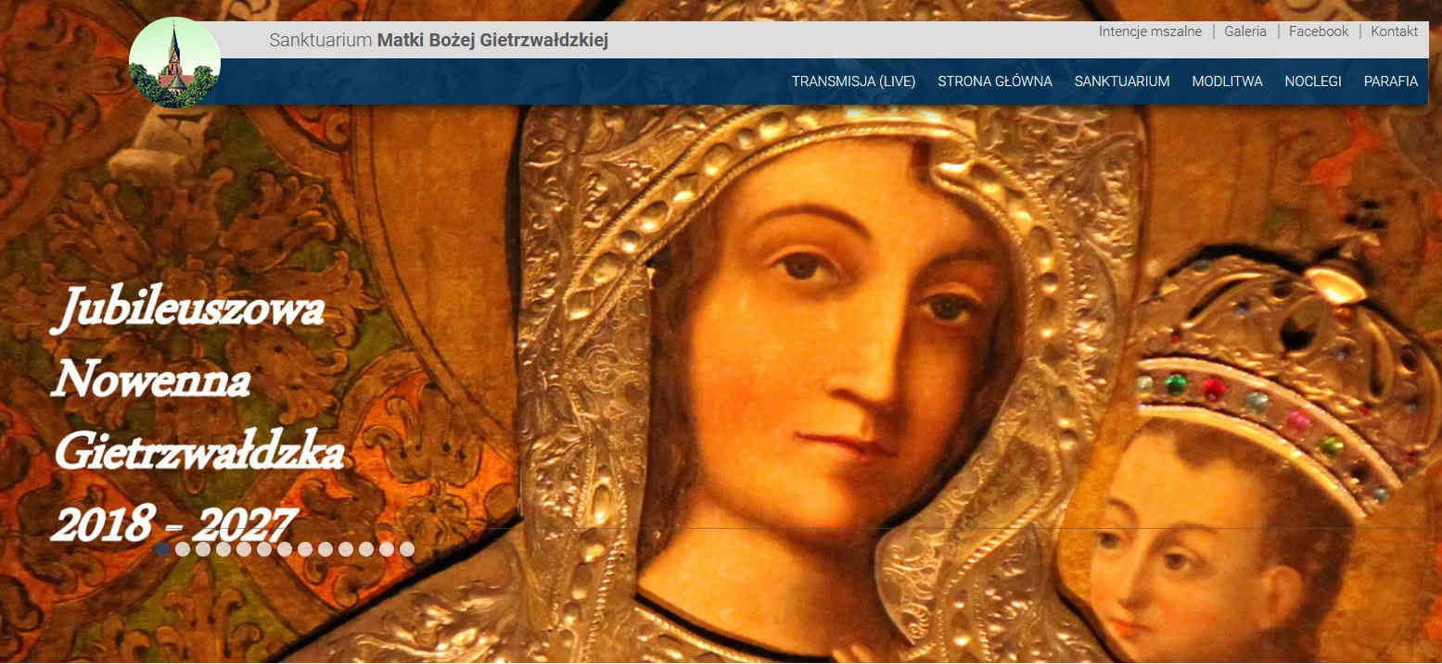
Task: Pick the sixth slider dot
Action: [x=264, y=549]
